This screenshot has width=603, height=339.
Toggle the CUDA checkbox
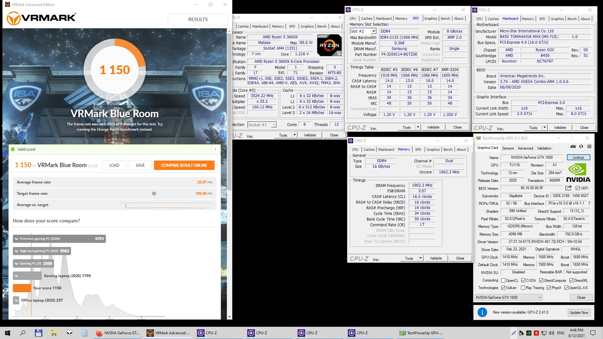point(523,281)
